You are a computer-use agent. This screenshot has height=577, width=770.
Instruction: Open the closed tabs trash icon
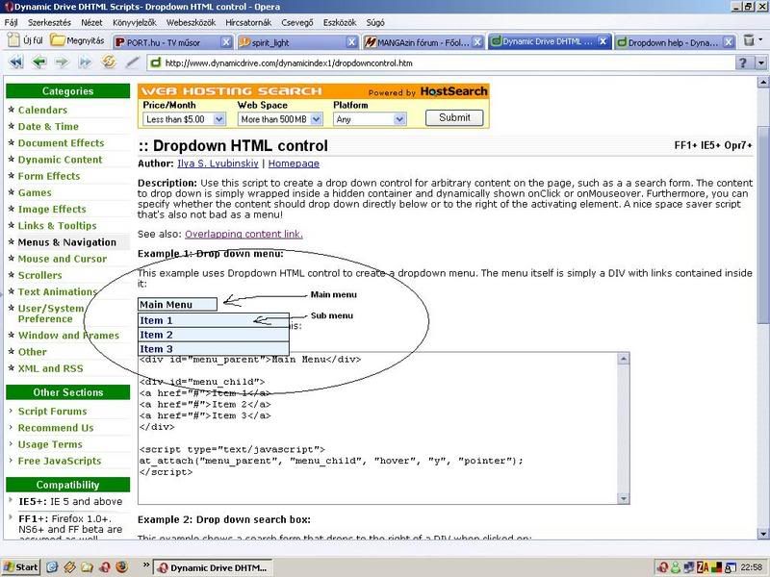pyautogui.click(x=749, y=40)
